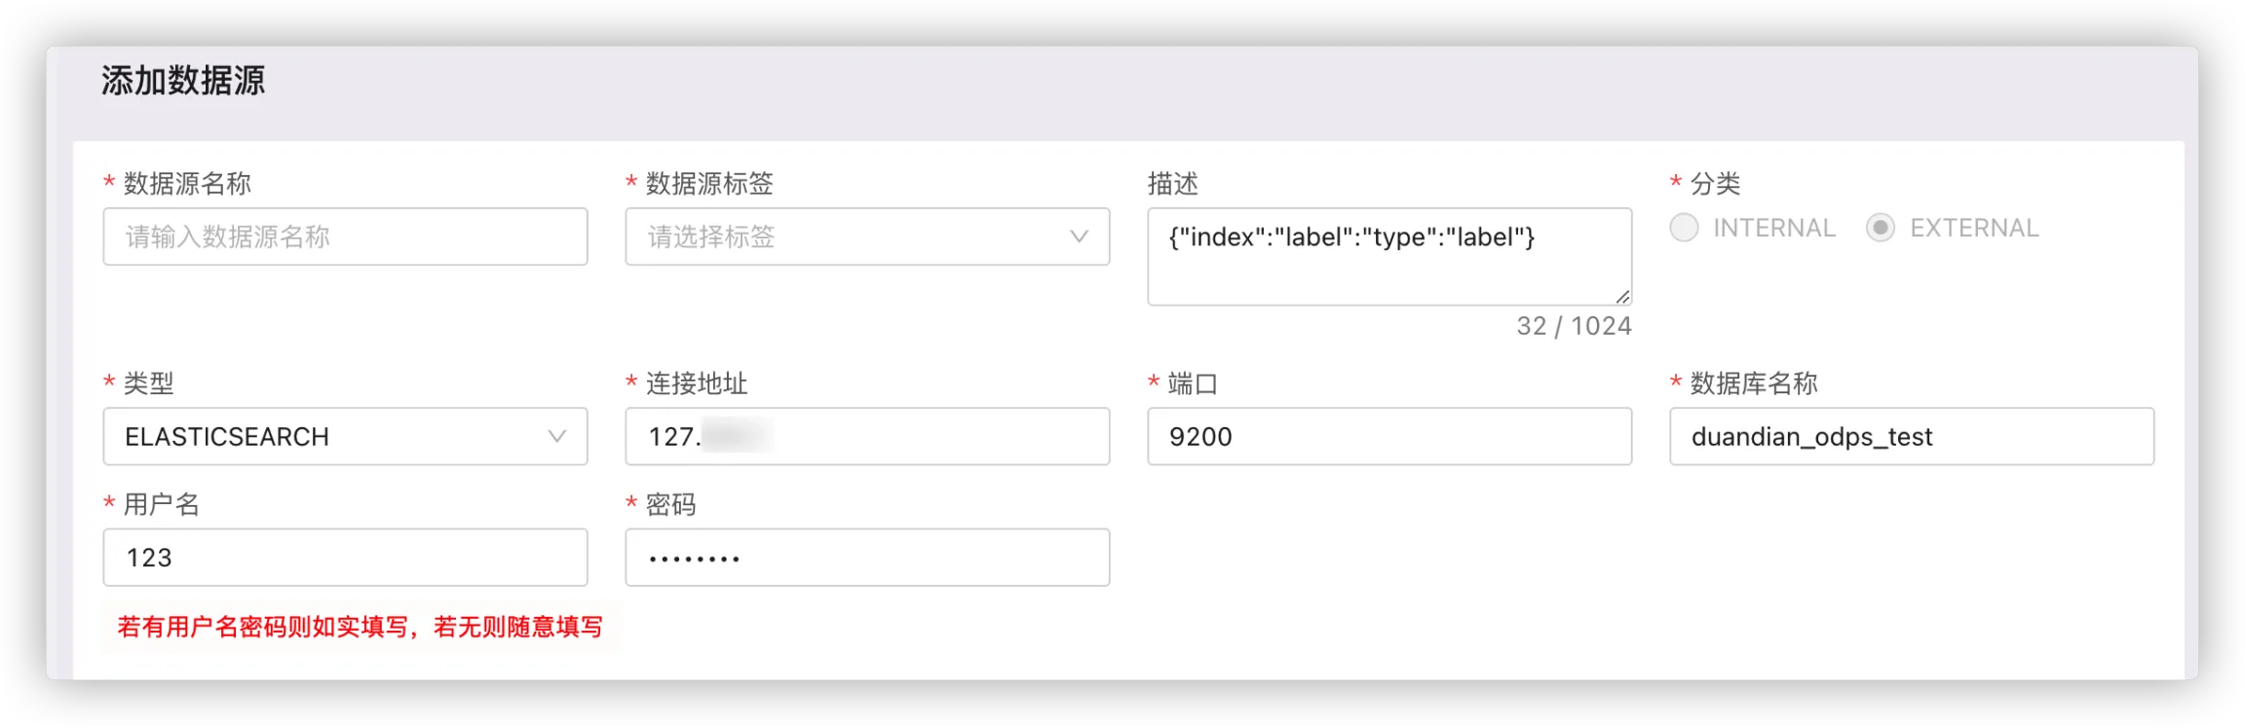The width and height of the screenshot is (2245, 726).
Task: Expand the ELASTICSEARCH type dropdown
Action: [x=331, y=436]
